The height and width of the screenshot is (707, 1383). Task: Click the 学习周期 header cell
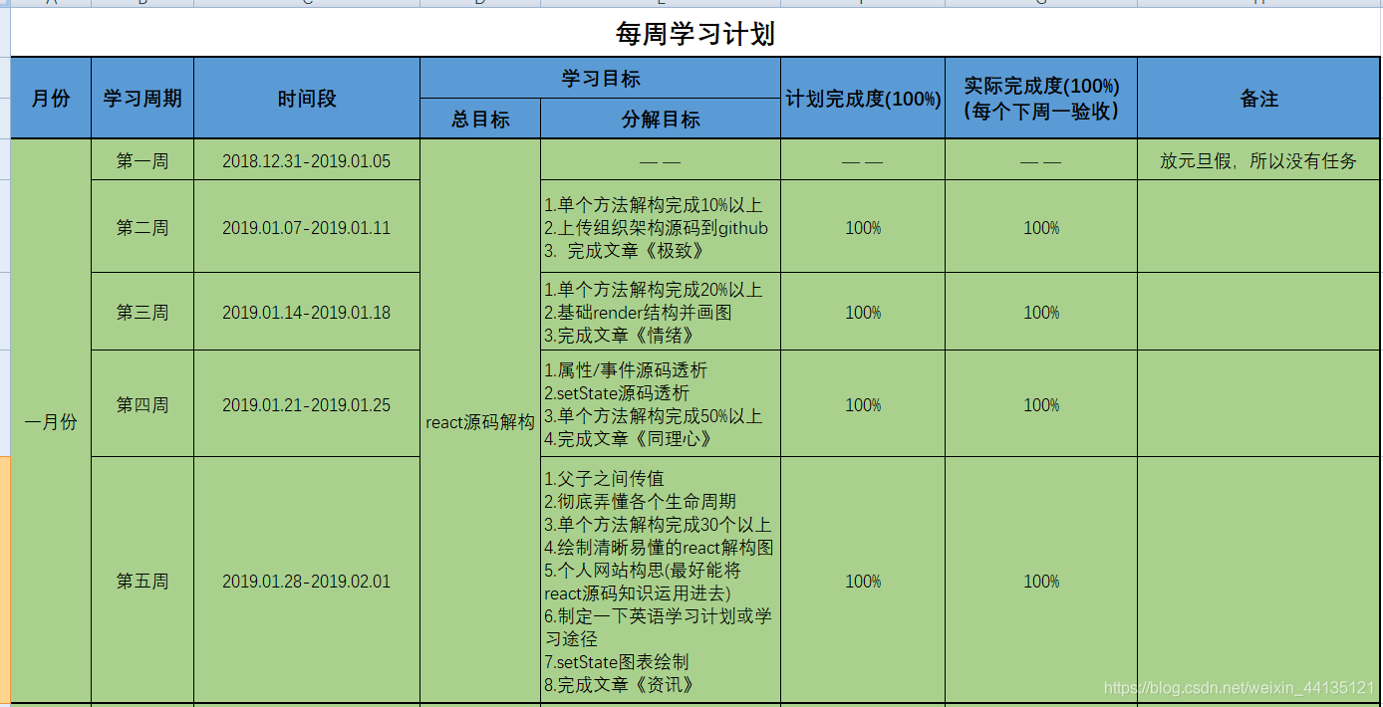pos(142,99)
